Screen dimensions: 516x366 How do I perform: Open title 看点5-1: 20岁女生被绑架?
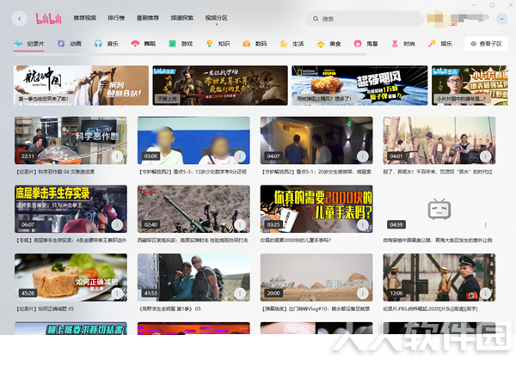[x=316, y=172]
